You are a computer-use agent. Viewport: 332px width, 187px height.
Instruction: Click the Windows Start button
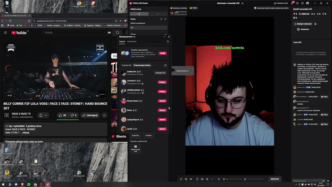pos(3,184)
